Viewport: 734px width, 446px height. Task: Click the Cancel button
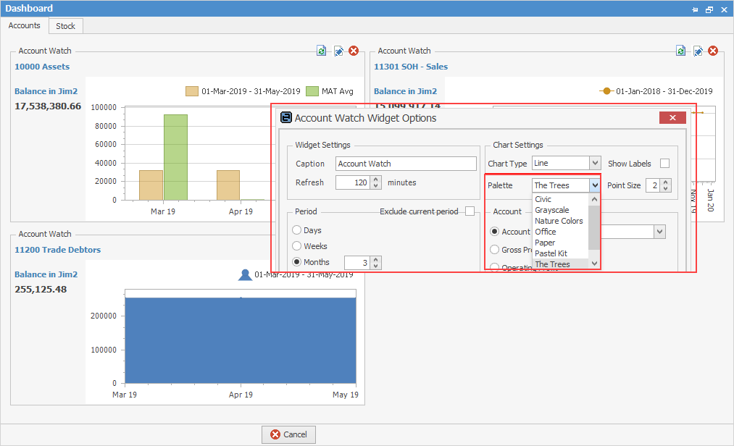[x=288, y=434]
